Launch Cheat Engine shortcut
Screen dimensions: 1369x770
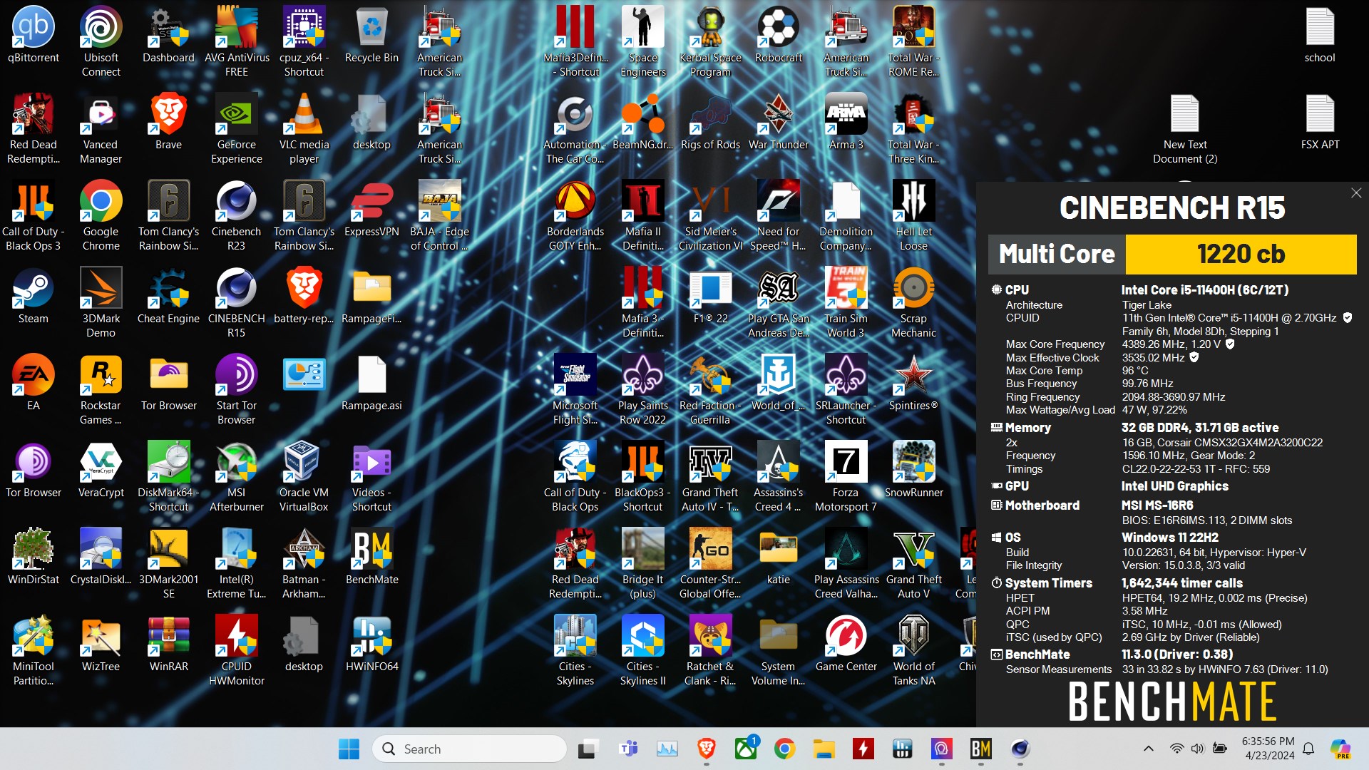(168, 297)
